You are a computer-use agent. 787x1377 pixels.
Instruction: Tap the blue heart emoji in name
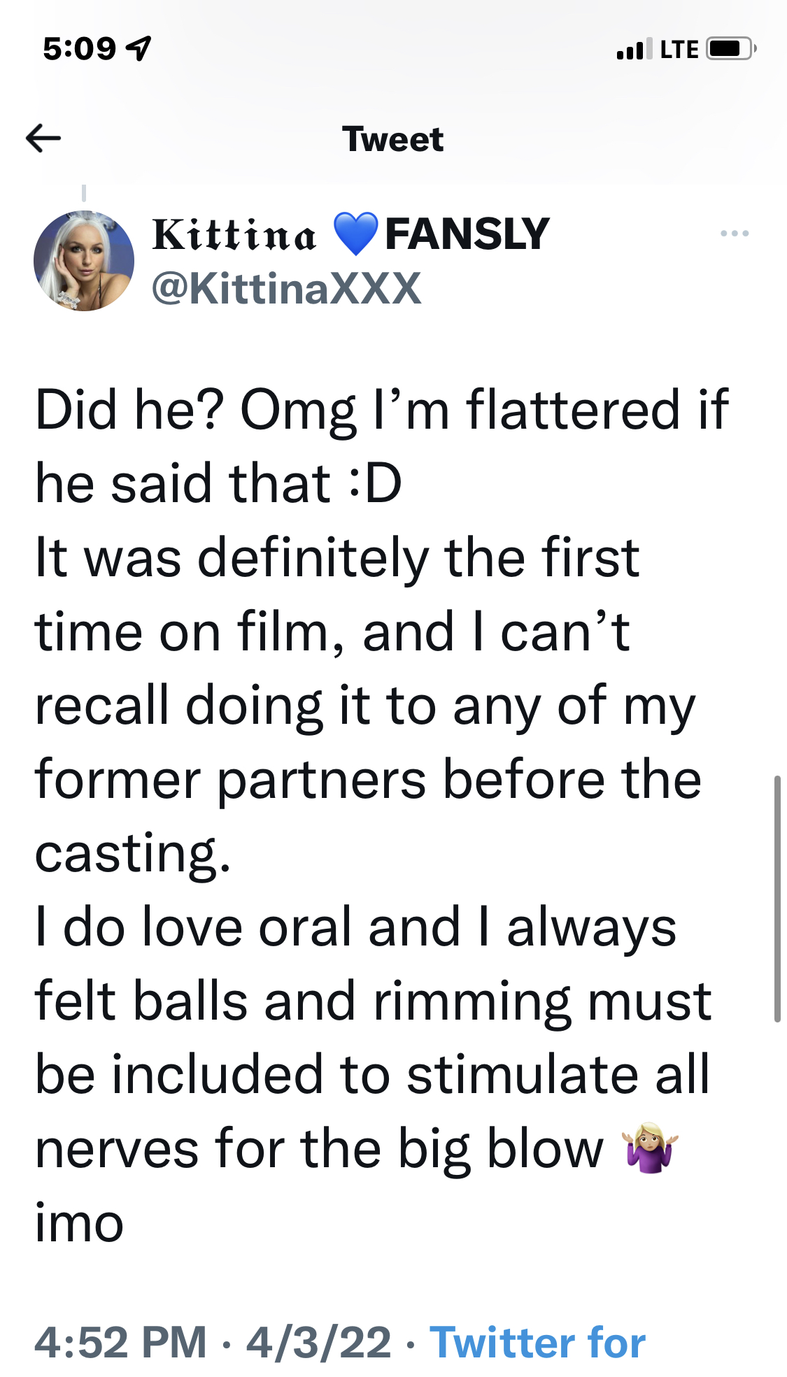pos(355,234)
